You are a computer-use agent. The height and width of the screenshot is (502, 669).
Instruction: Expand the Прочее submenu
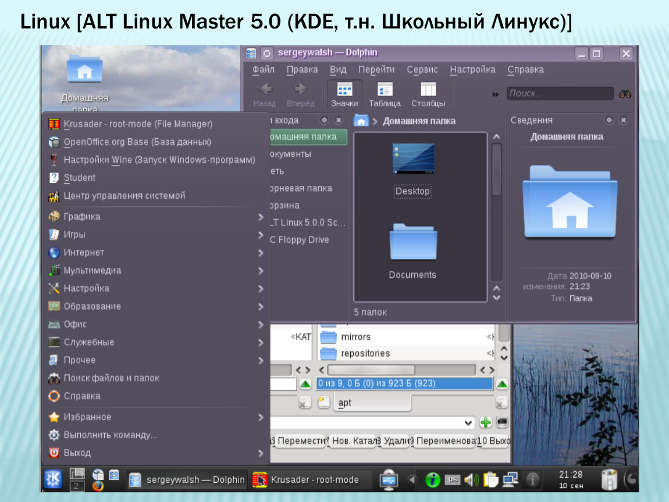(156, 360)
